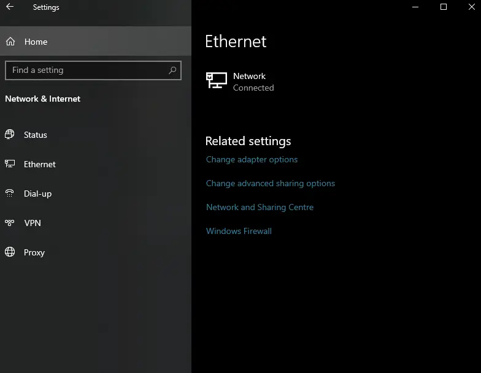Image resolution: width=481 pixels, height=373 pixels.
Task: Click the Find a setting search box
Action: 93,70
